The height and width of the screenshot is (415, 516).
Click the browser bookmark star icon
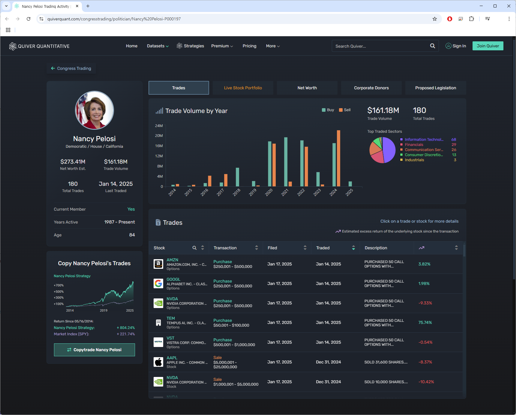coord(434,19)
